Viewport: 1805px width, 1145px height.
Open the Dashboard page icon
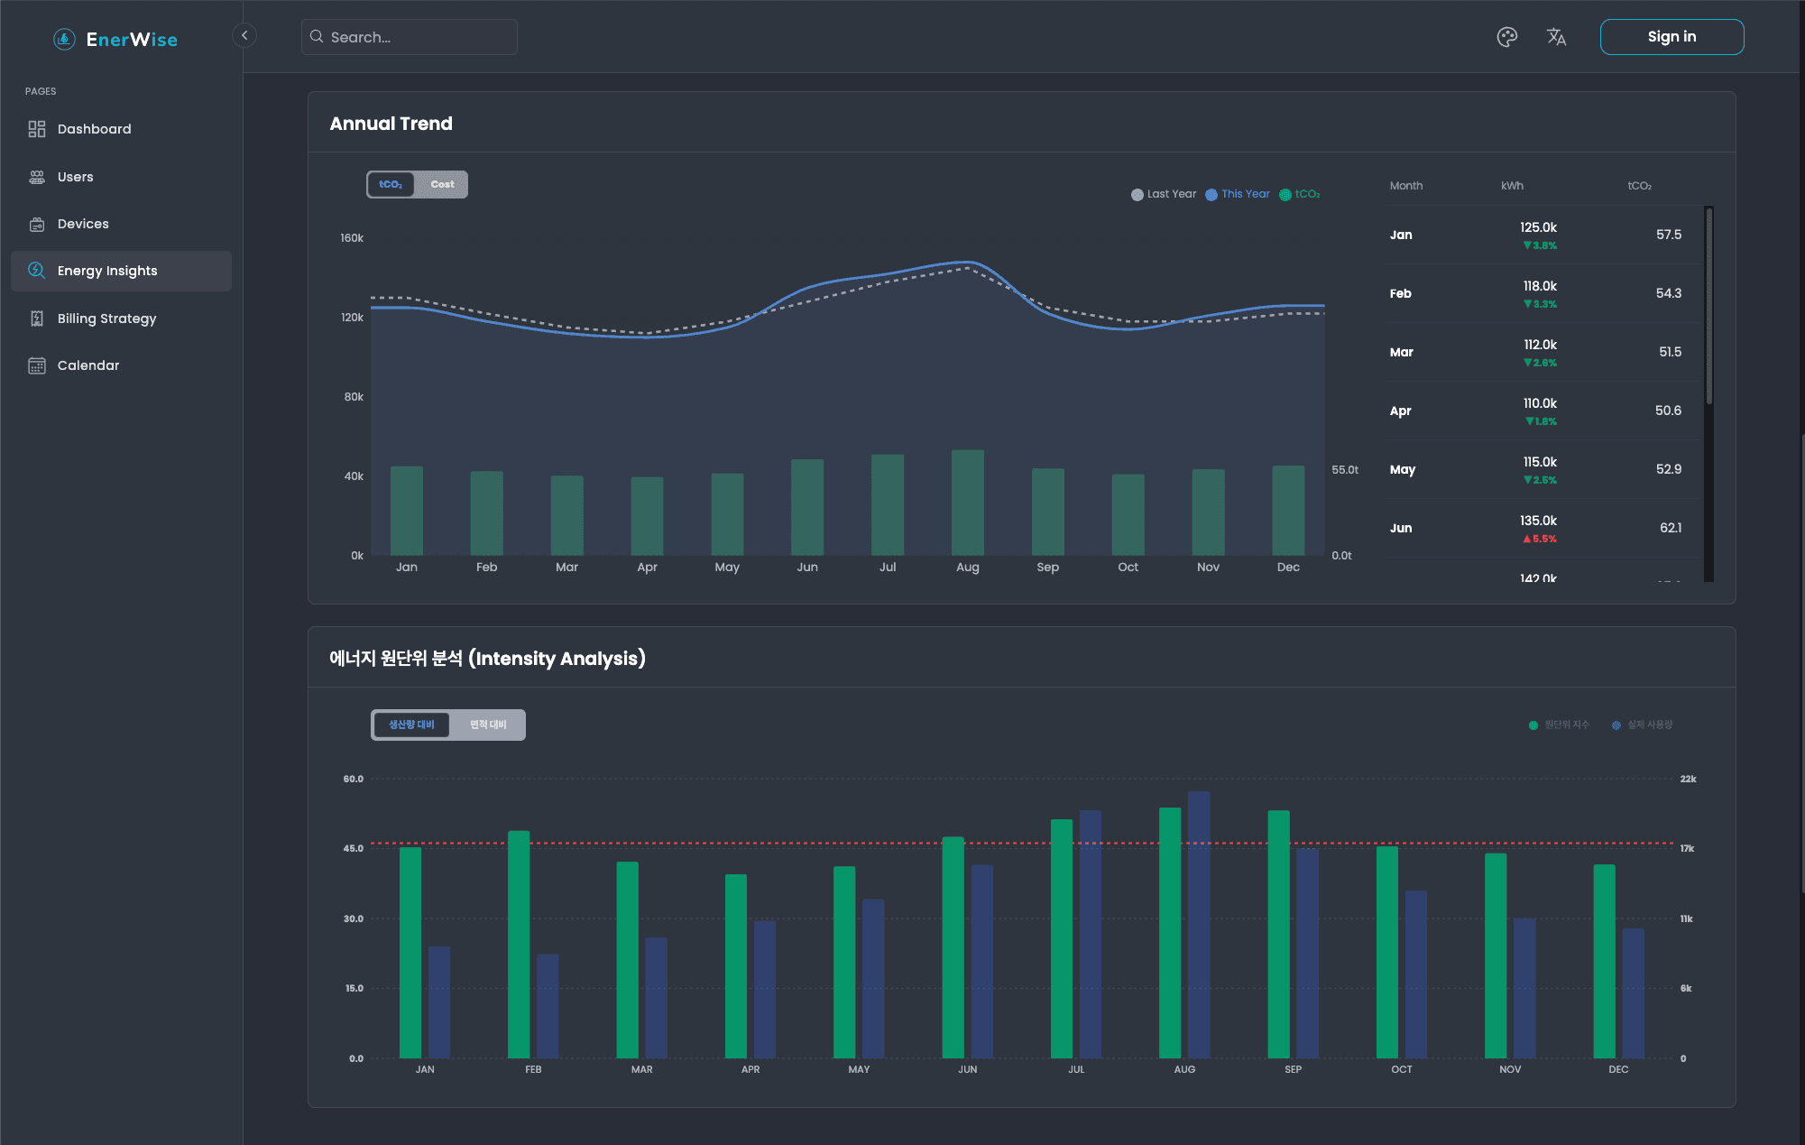(x=37, y=129)
